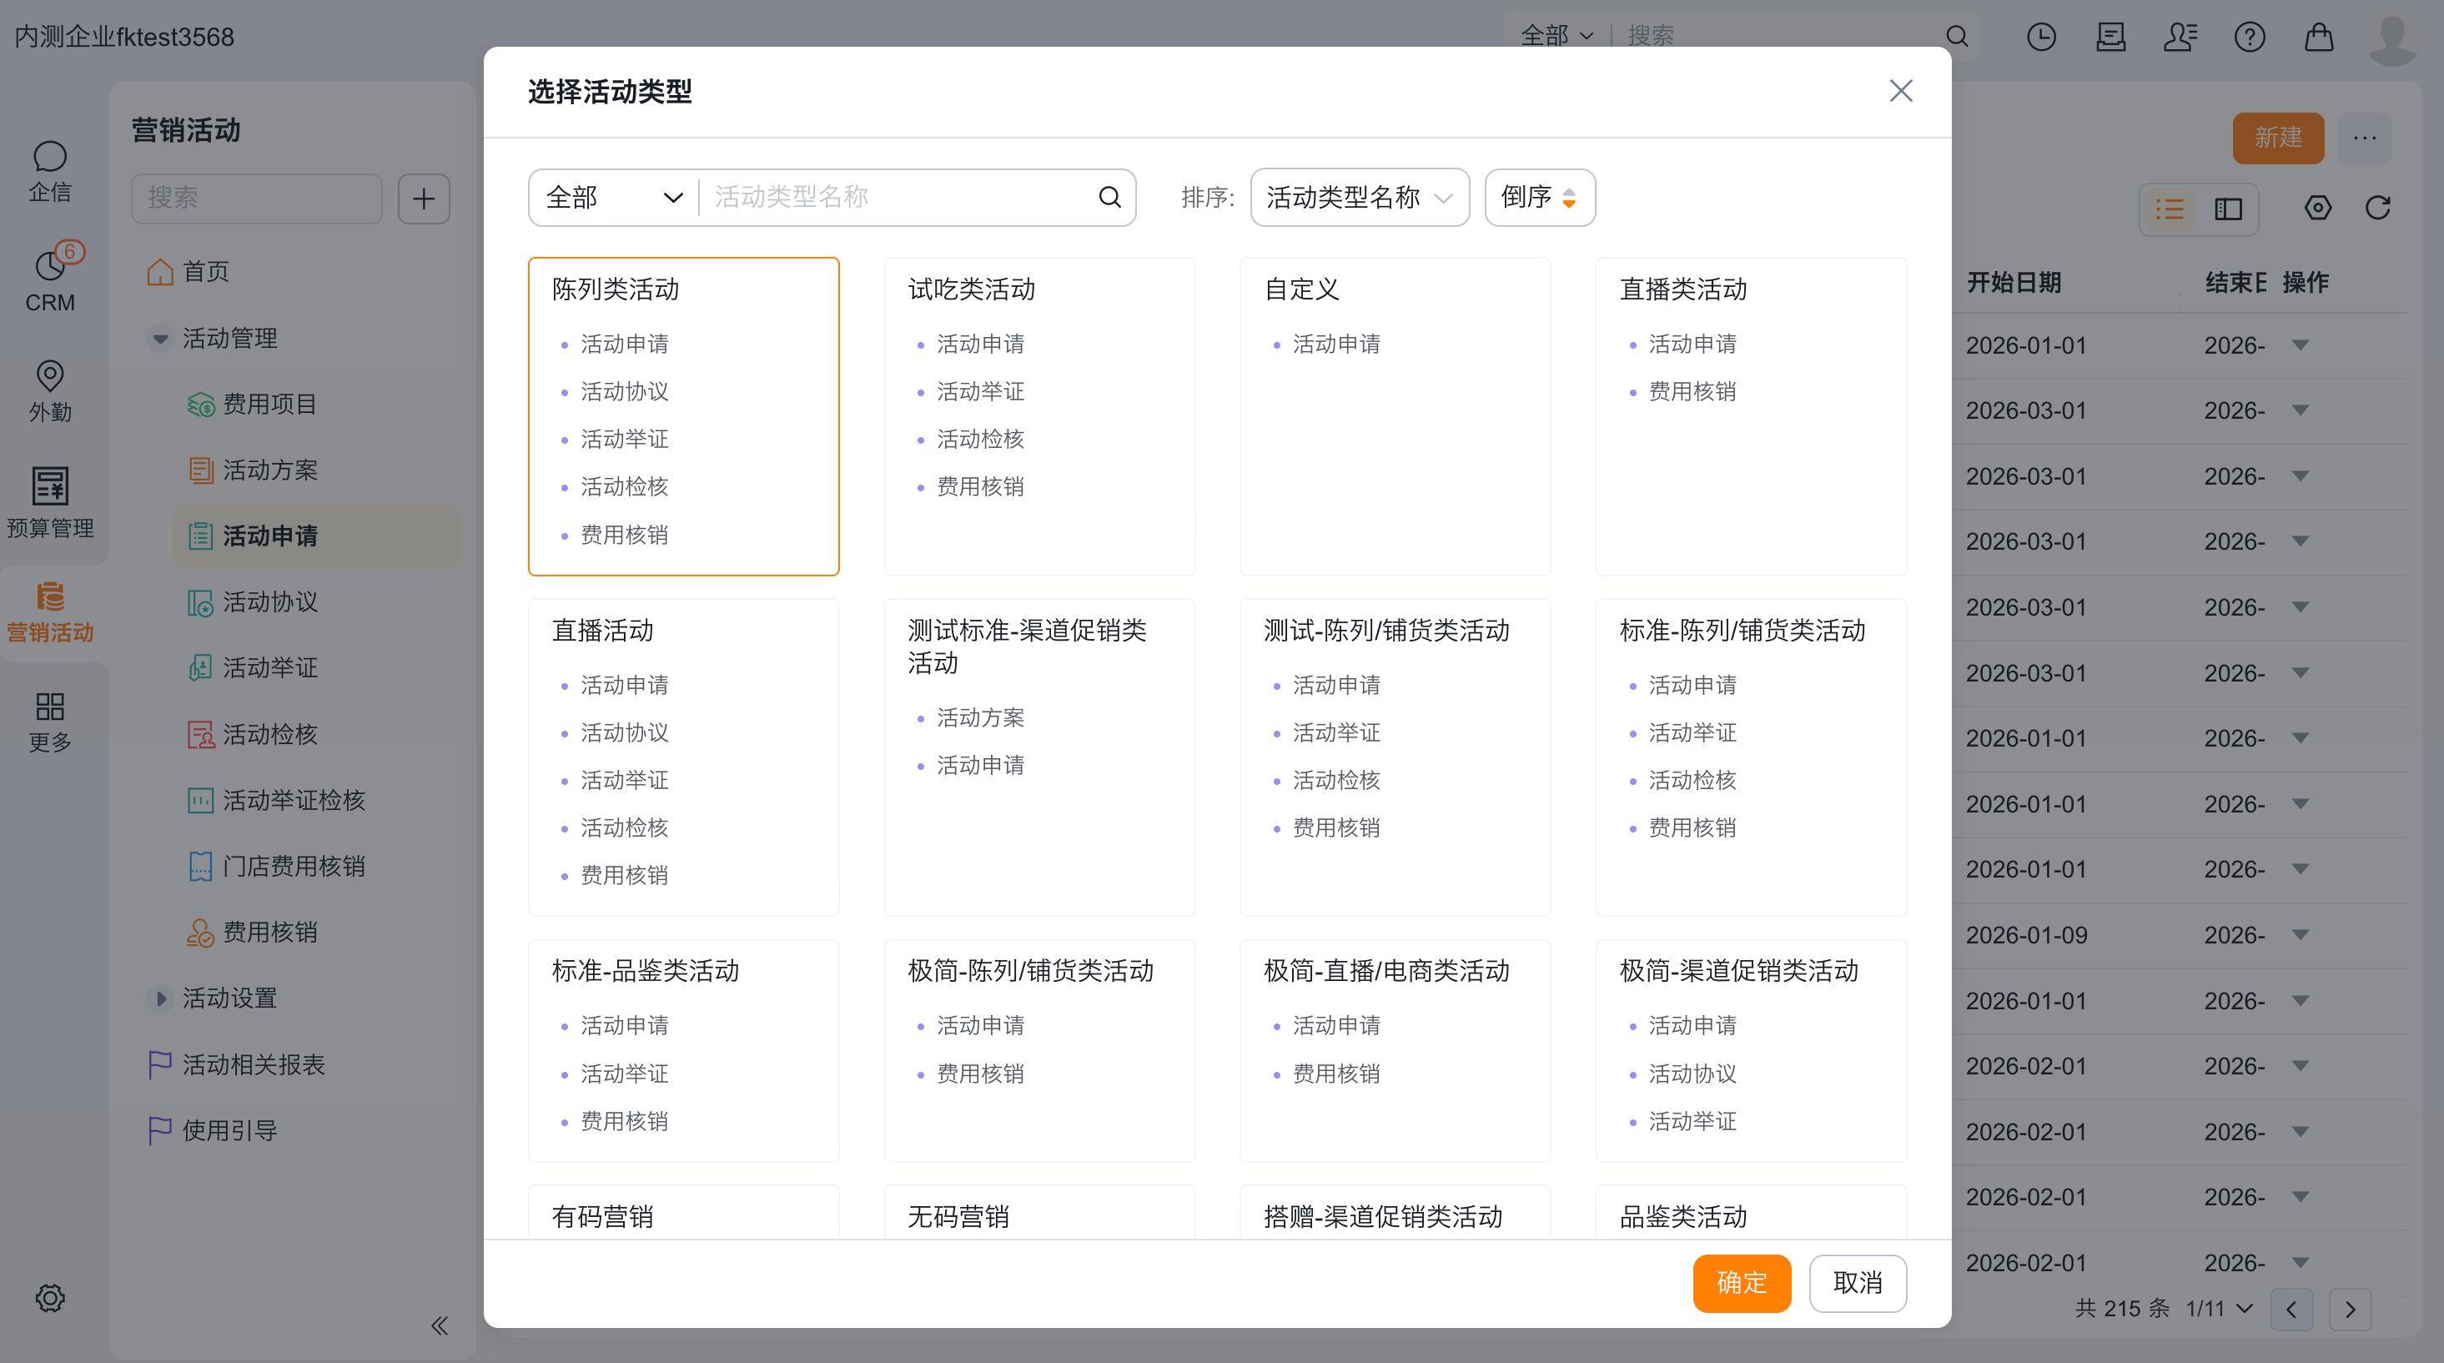
Task: Collapse the sidebar with the double chevron
Action: 438,1325
